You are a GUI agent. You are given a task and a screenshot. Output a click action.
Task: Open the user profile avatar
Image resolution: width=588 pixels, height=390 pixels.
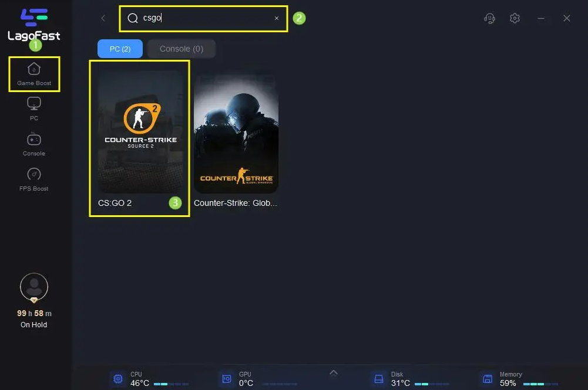click(33, 287)
